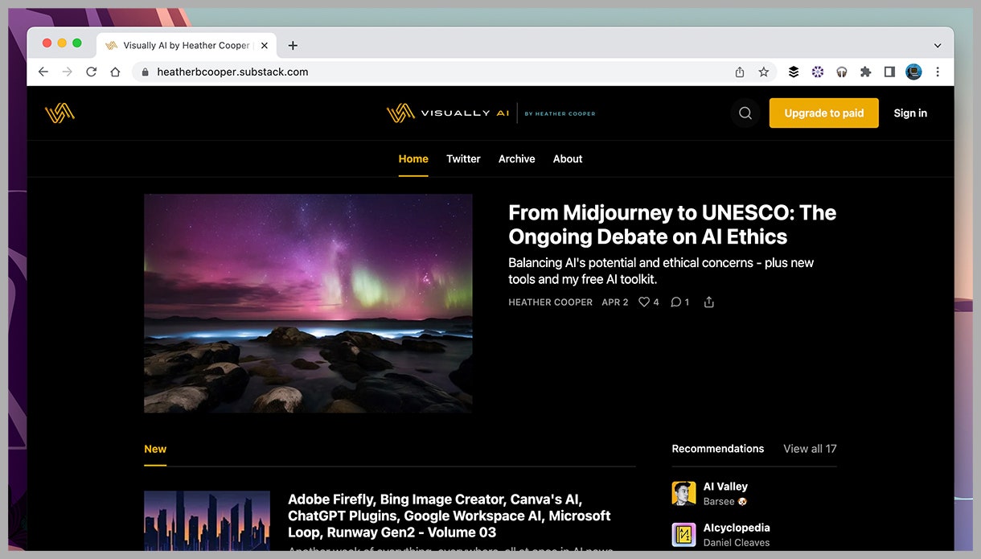Open the AI Valley recommendation

[725, 487]
